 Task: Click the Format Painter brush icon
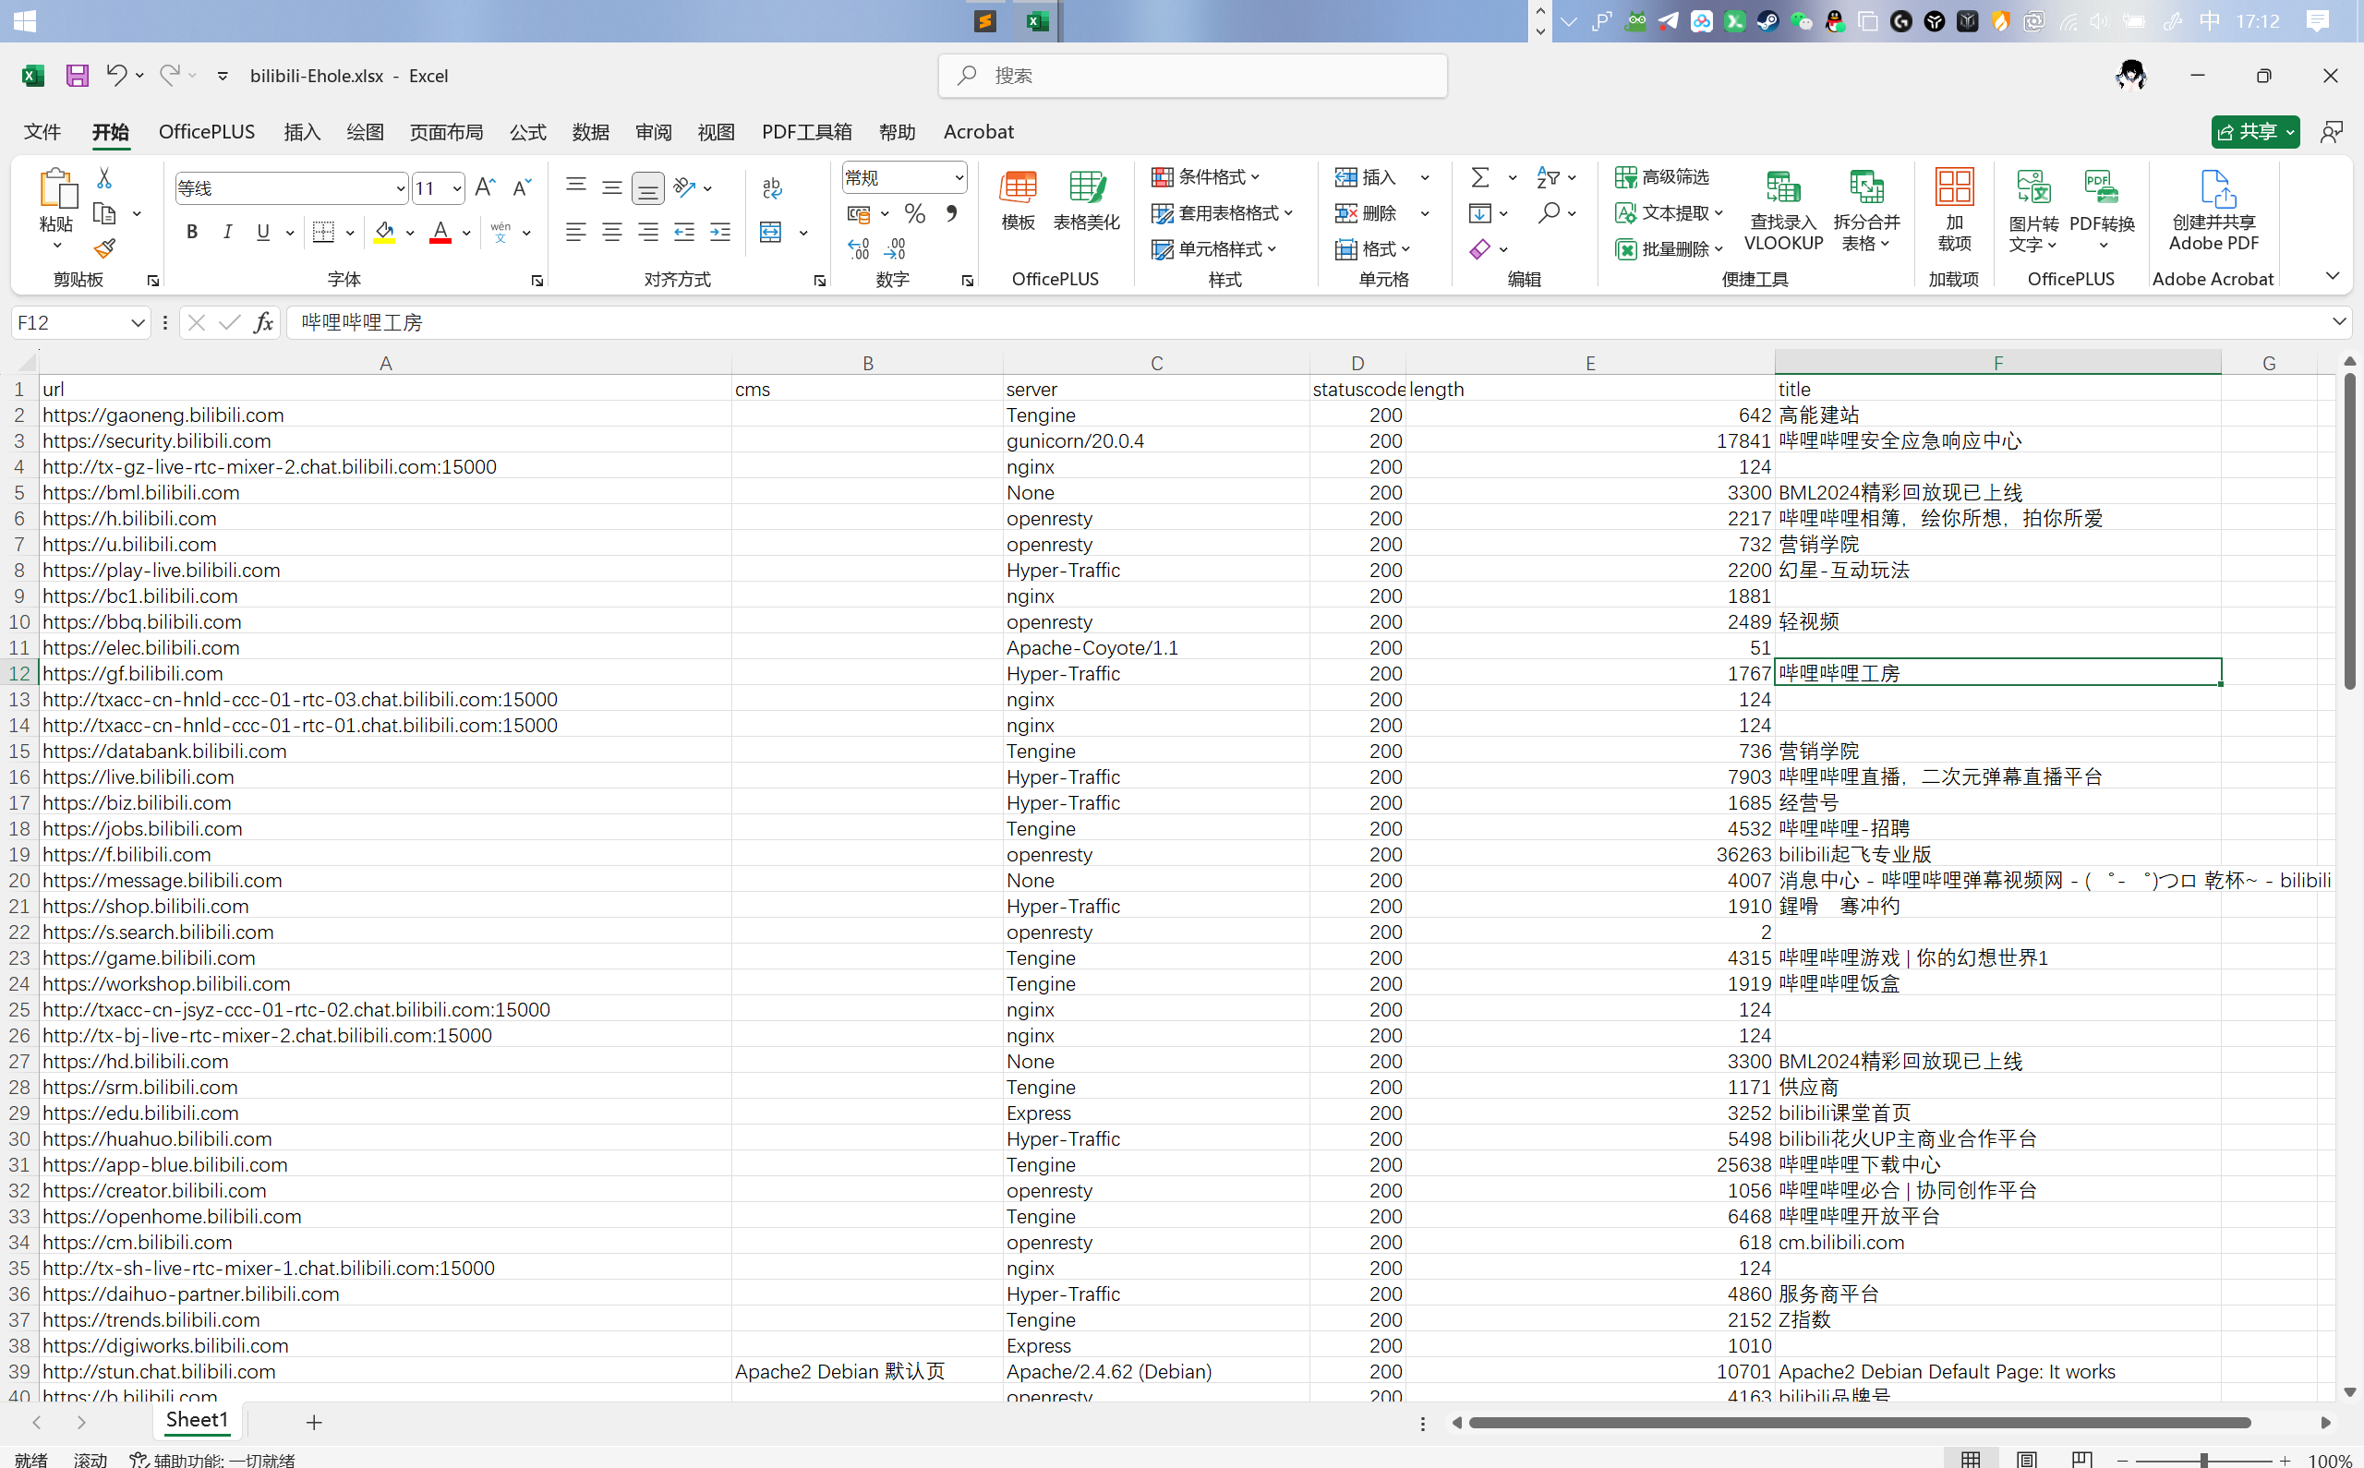click(105, 248)
